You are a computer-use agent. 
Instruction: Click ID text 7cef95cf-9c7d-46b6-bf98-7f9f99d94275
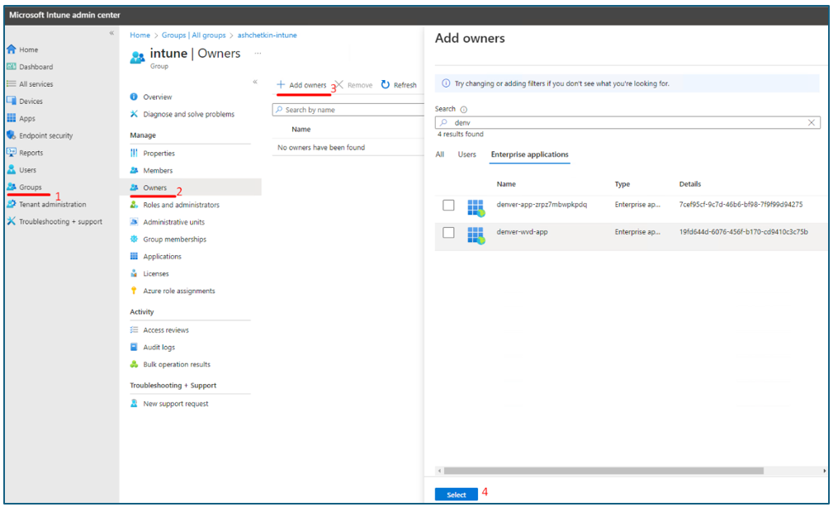(x=741, y=205)
